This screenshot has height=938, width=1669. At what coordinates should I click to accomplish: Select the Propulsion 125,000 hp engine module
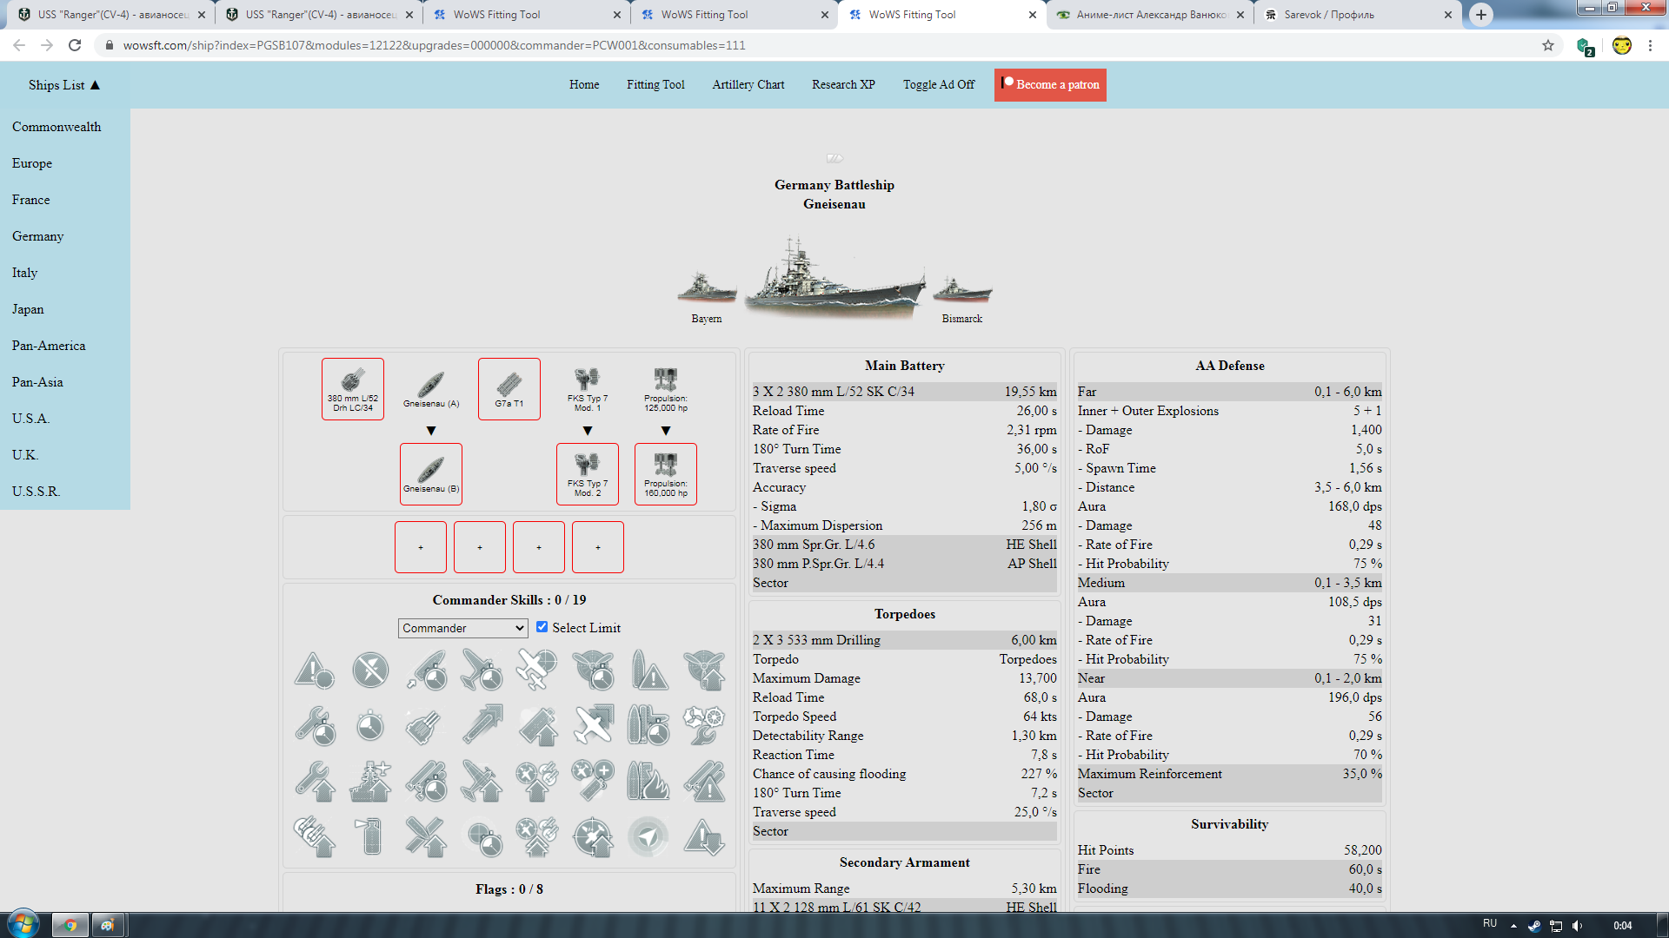point(665,388)
